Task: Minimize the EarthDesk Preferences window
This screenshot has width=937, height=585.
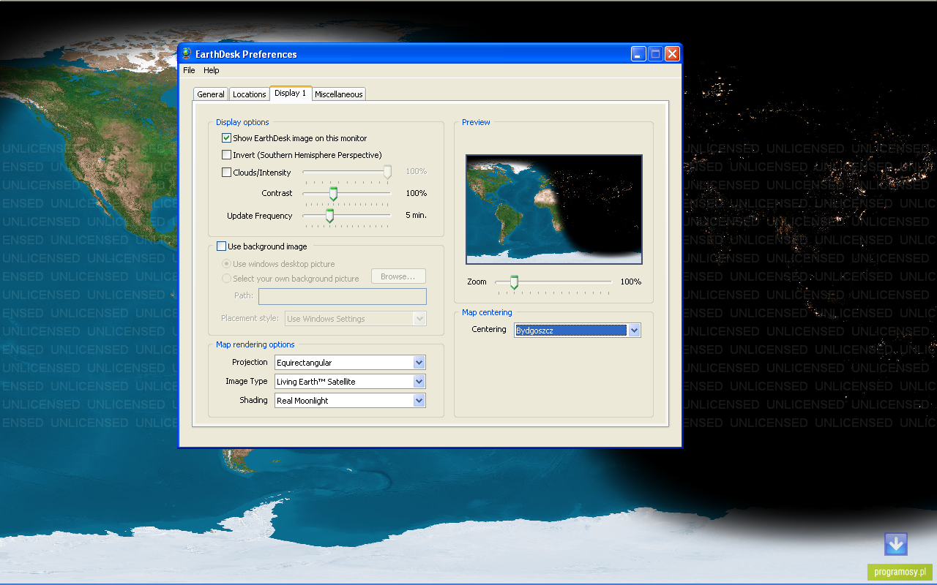Action: click(x=638, y=53)
